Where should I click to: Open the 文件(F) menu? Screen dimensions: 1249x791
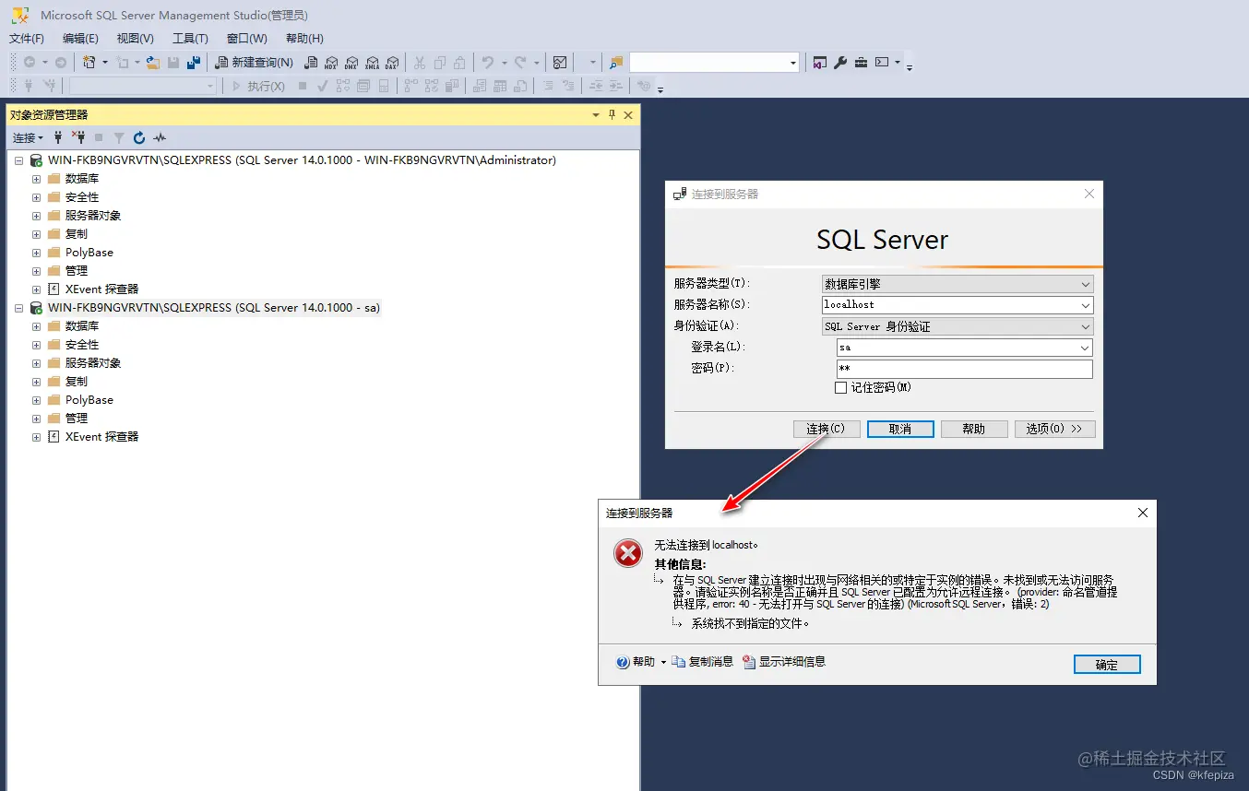pyautogui.click(x=27, y=39)
